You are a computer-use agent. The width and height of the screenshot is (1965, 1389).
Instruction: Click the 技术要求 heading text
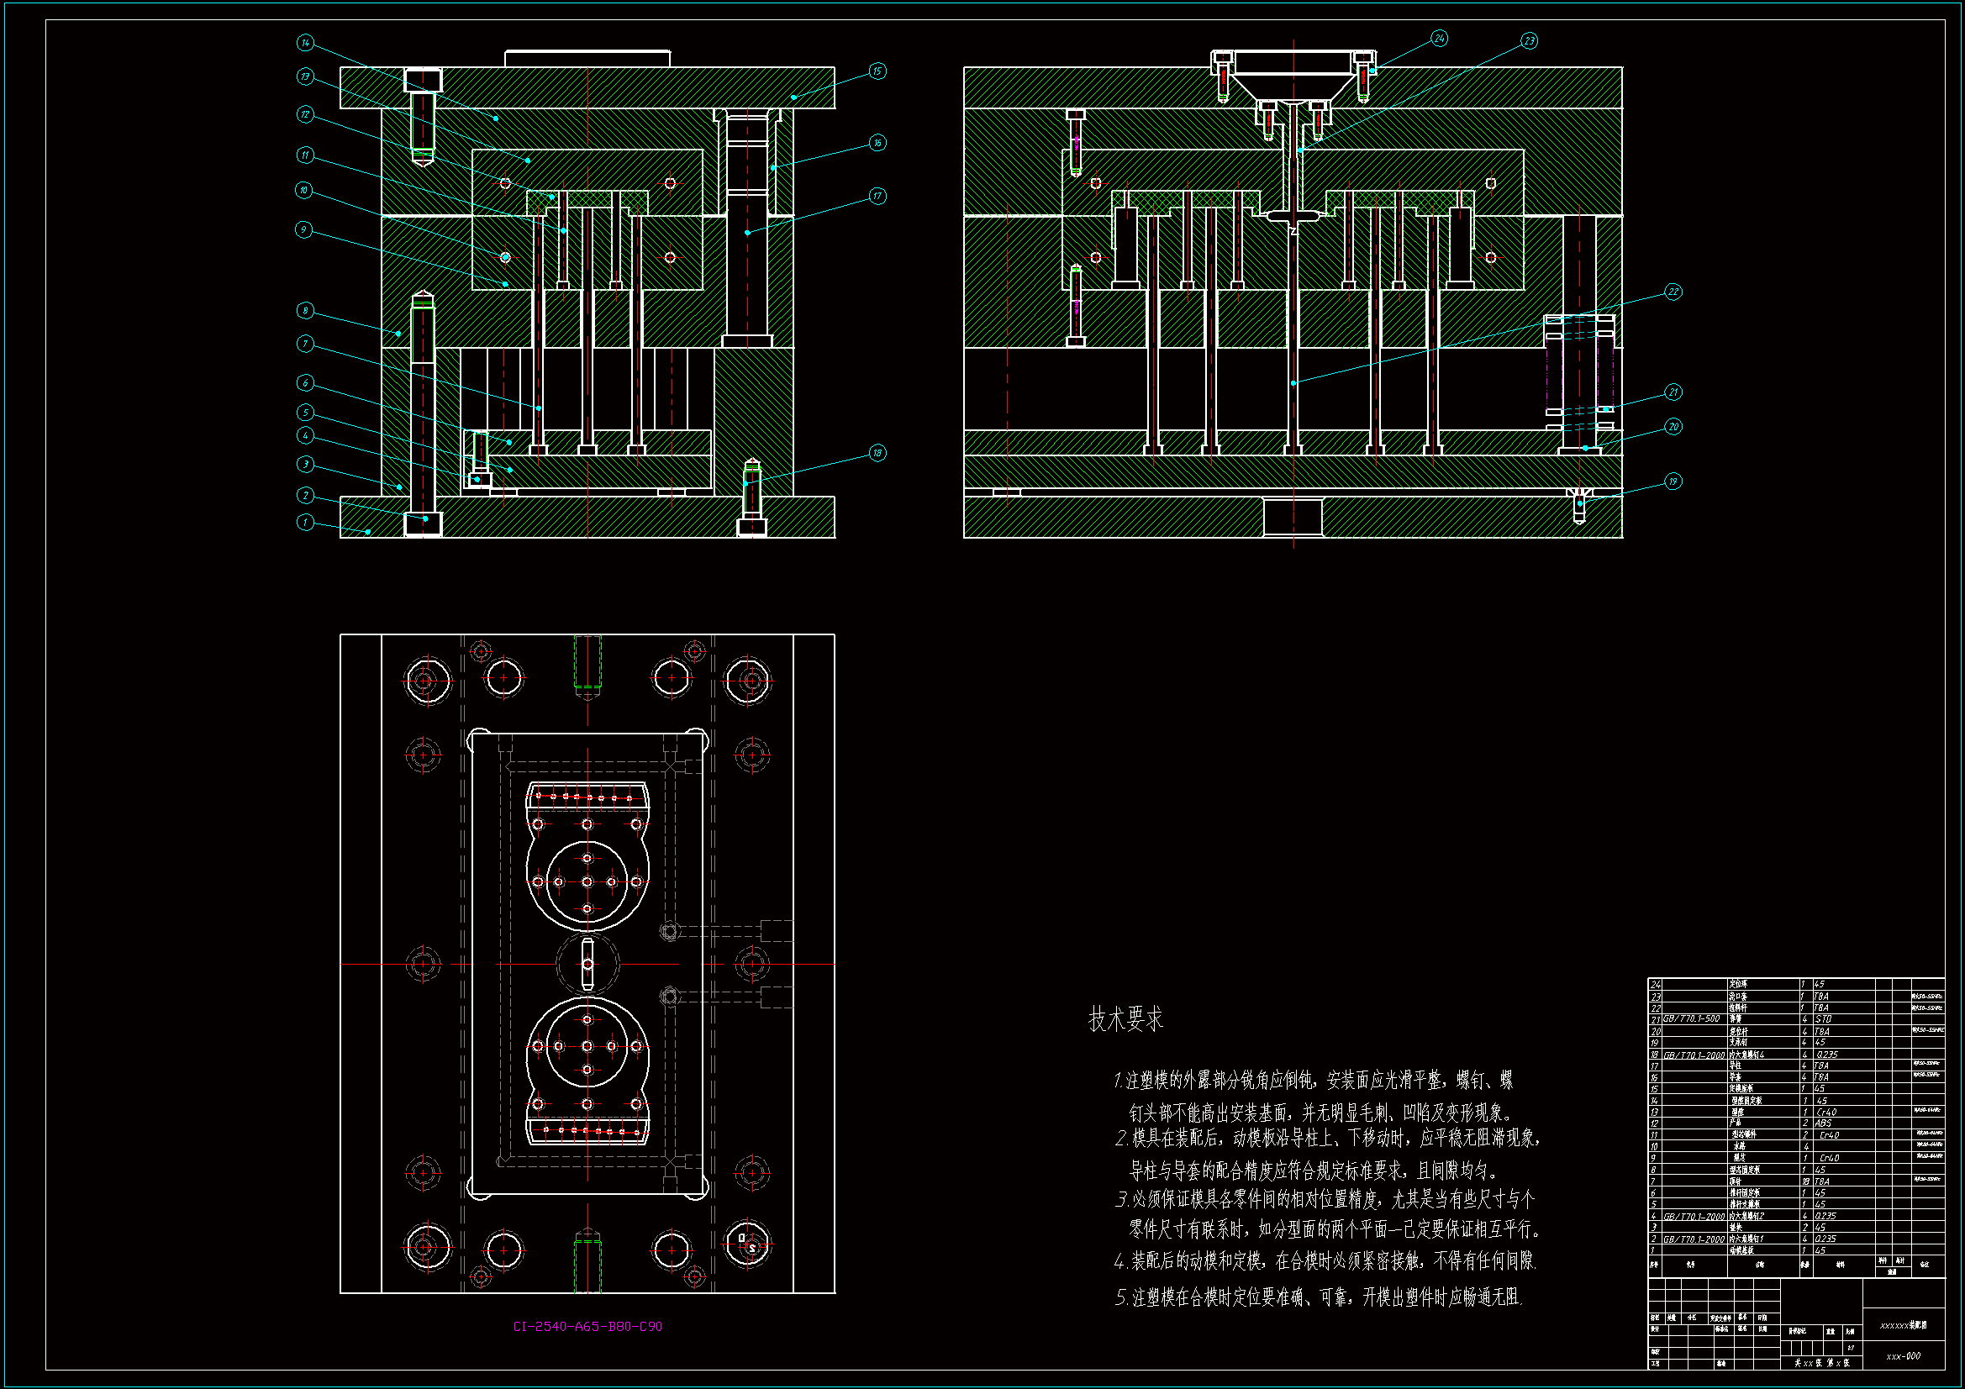(1125, 1019)
